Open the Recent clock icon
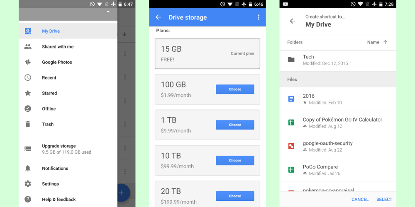 click(28, 78)
